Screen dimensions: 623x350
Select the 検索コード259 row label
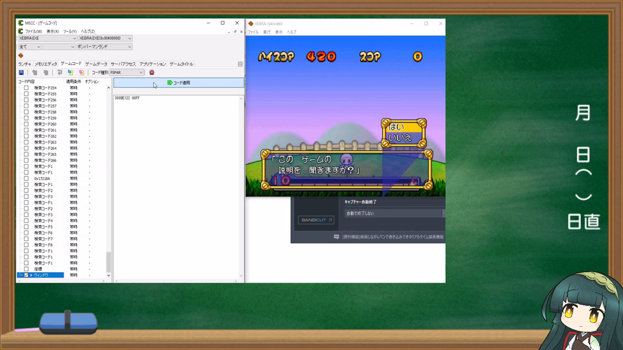click(45, 118)
